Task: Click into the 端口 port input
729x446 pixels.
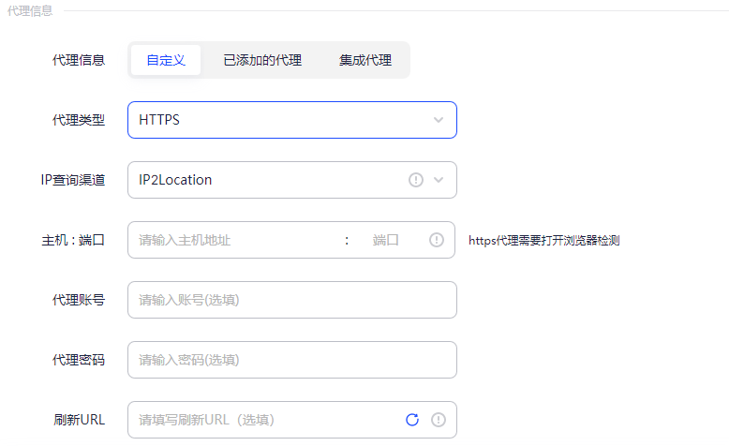Action: (389, 240)
